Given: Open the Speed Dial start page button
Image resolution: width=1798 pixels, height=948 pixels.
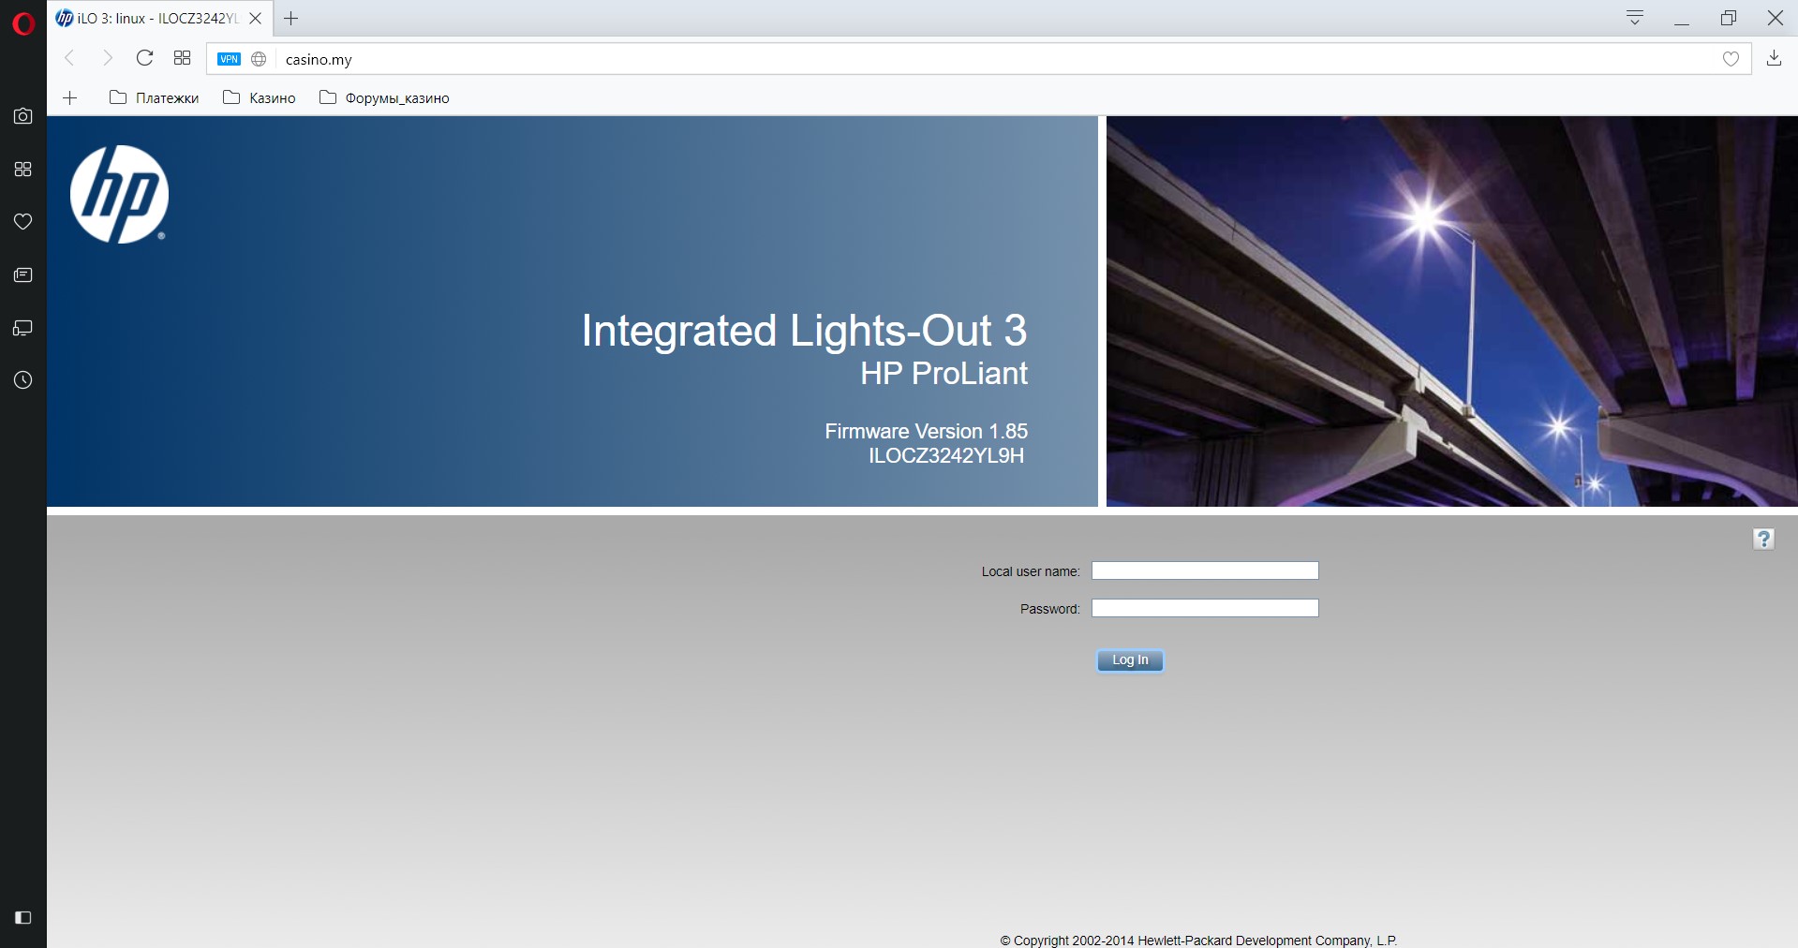Looking at the screenshot, I should (182, 58).
